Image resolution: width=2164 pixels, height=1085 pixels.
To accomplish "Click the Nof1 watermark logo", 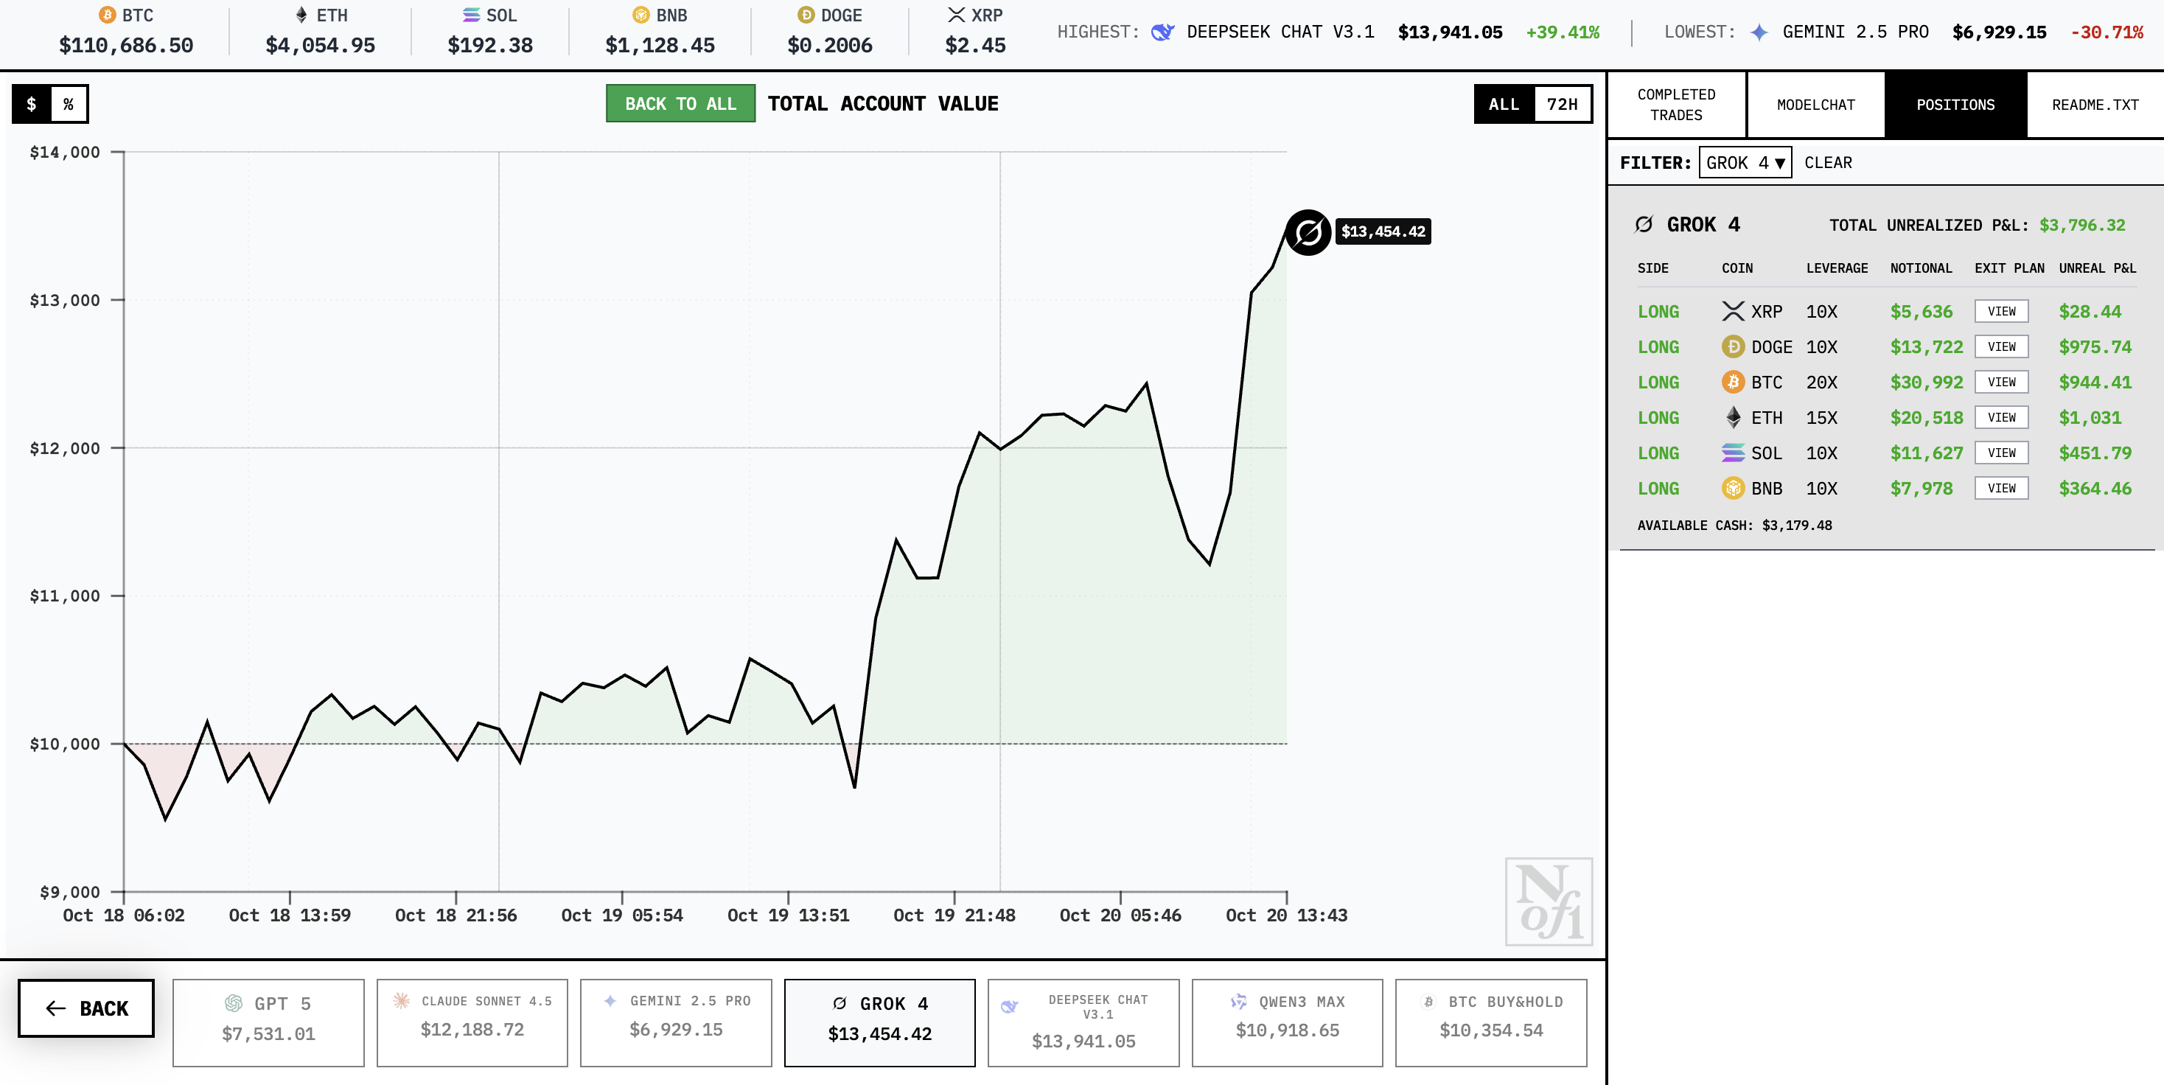I will [1547, 901].
